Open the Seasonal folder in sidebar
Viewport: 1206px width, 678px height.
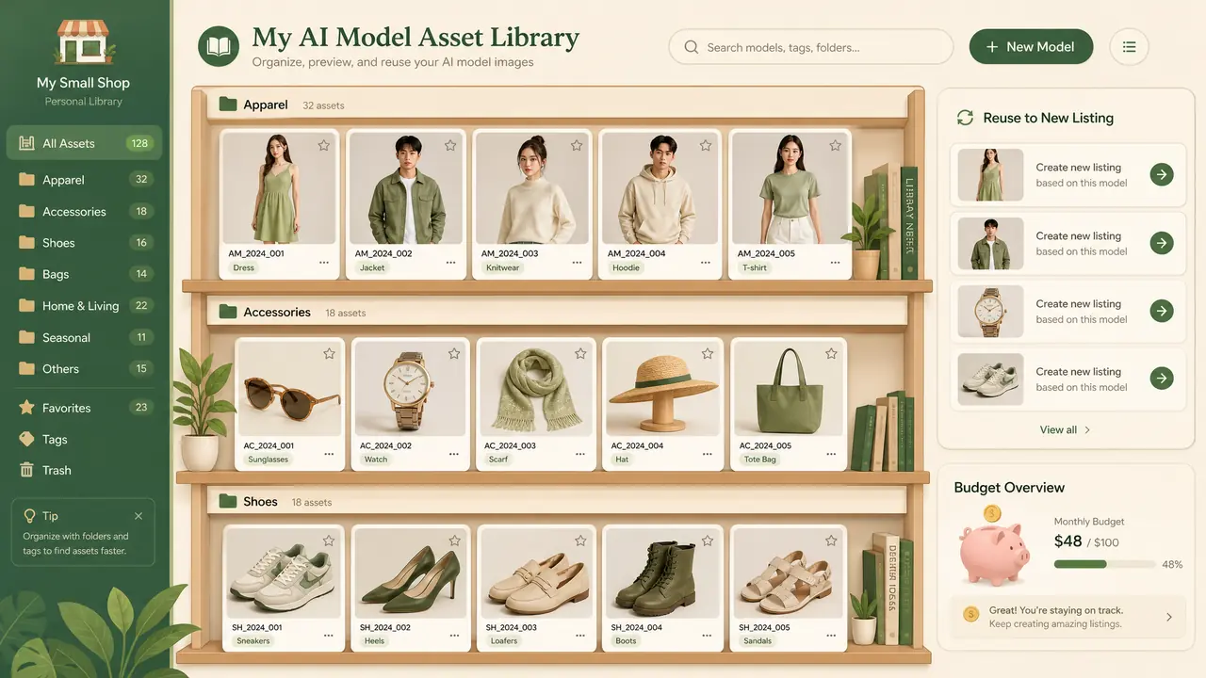85,337
